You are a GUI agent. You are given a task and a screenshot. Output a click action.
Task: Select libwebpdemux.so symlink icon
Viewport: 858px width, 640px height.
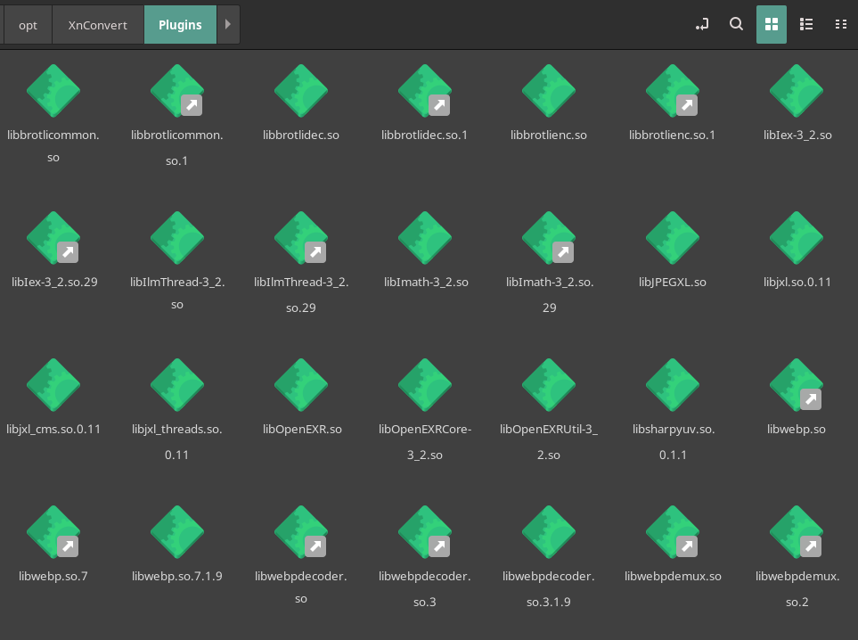(673, 532)
